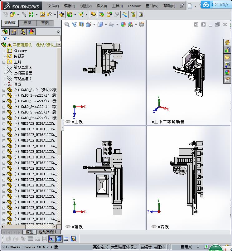Click the Move Component icon
This screenshot has height=251, width=232.
pyautogui.click(x=50, y=15)
